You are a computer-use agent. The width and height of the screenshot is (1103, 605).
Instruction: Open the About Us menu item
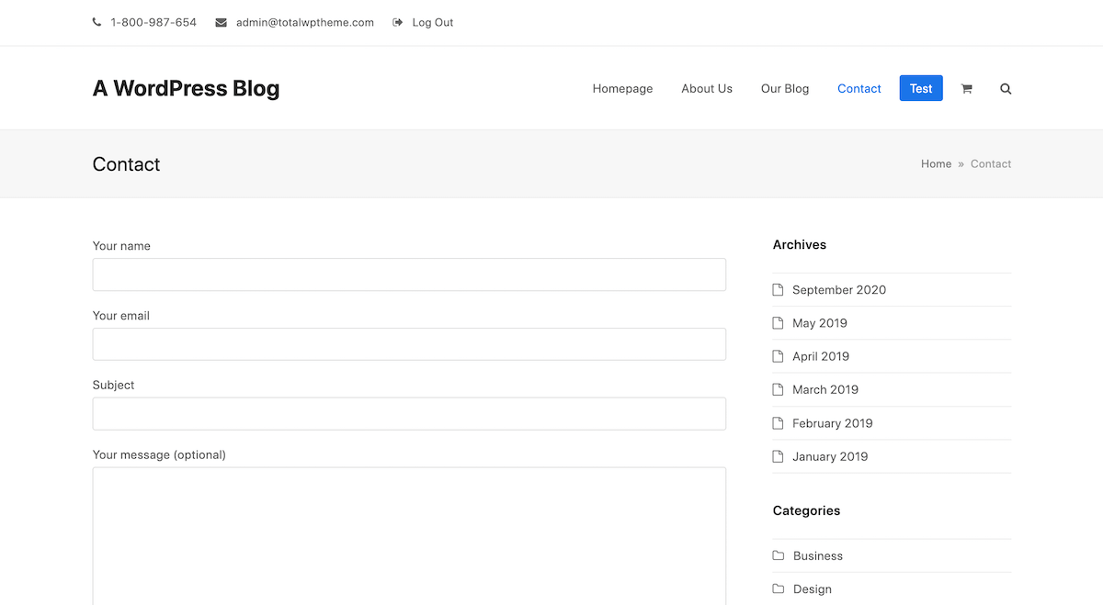coord(707,89)
